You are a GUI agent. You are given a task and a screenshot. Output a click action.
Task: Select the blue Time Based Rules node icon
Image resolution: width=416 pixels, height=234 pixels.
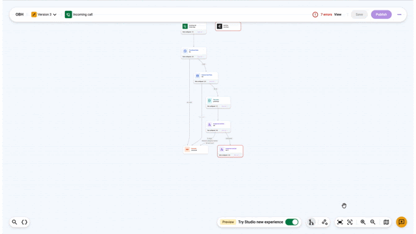185,51
